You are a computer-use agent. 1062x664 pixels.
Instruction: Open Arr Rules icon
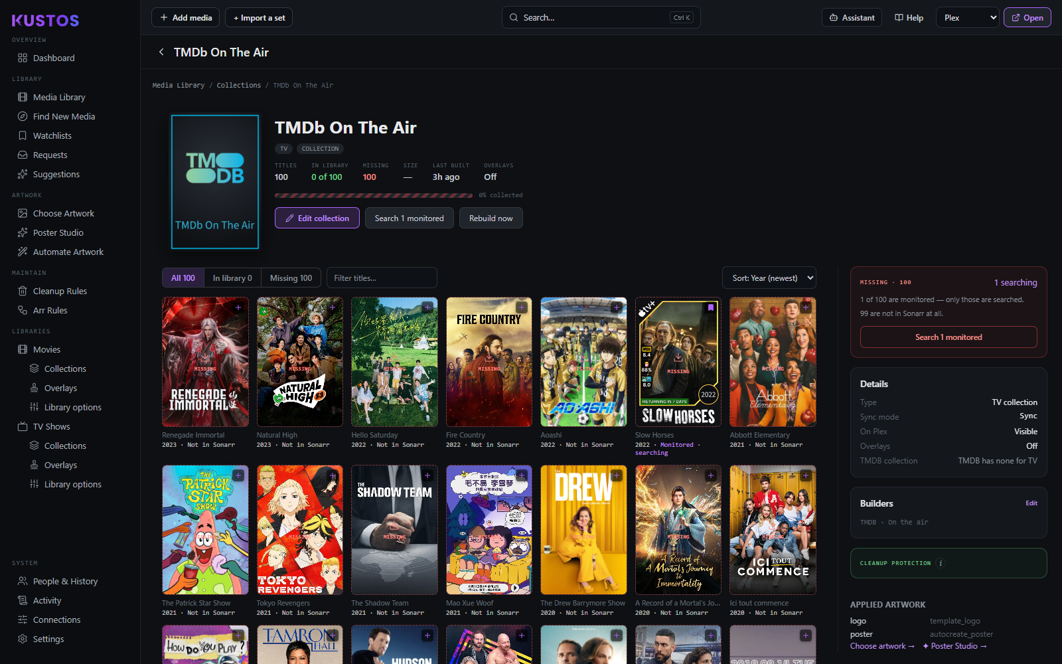tap(23, 310)
